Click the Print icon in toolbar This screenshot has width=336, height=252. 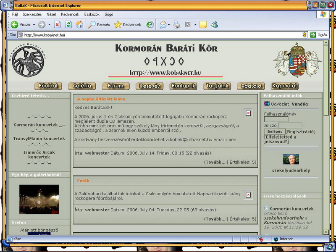click(x=177, y=25)
